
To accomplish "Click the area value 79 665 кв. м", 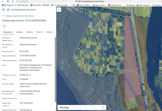I will (x=25, y=75).
